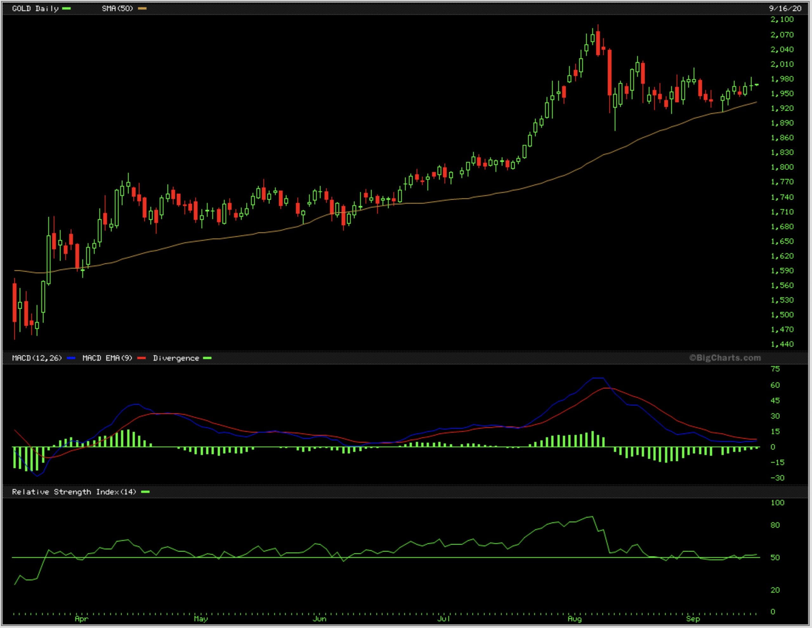Click the GOLD Daily chart title
The height and width of the screenshot is (628, 812).
click(x=35, y=9)
